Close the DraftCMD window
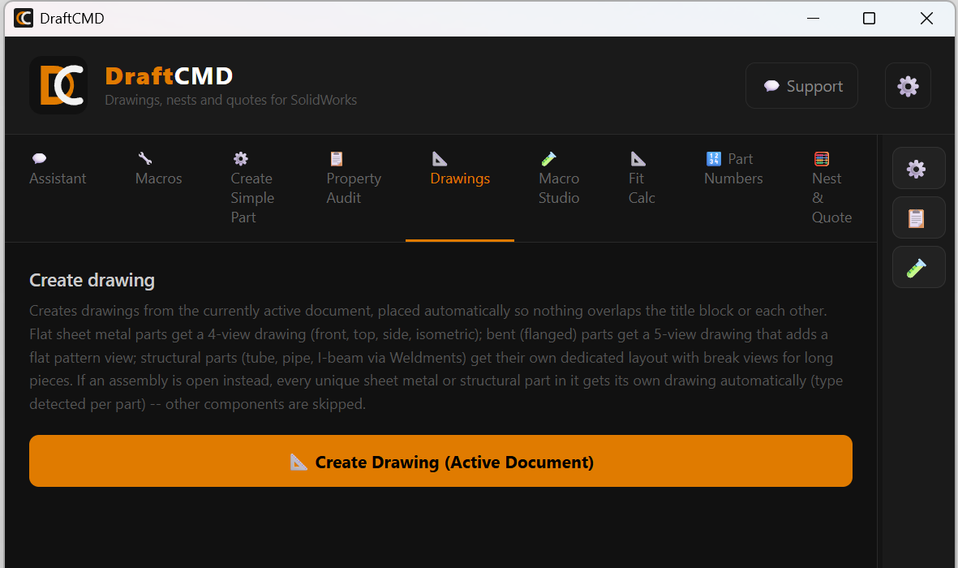Screen dimensions: 958x568 926,19
